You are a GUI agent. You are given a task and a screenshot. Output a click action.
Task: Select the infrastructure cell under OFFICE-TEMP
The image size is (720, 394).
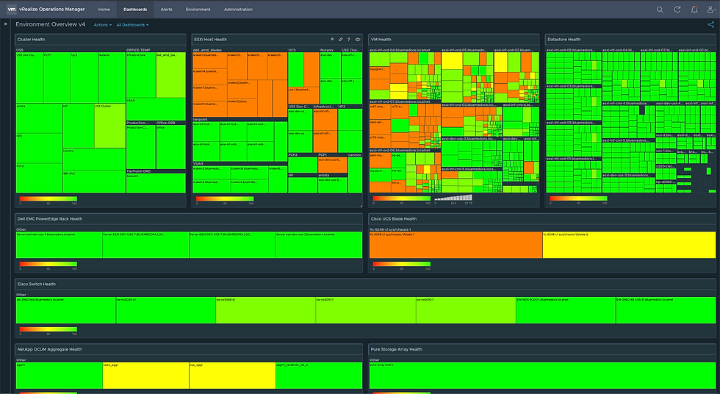point(141,75)
